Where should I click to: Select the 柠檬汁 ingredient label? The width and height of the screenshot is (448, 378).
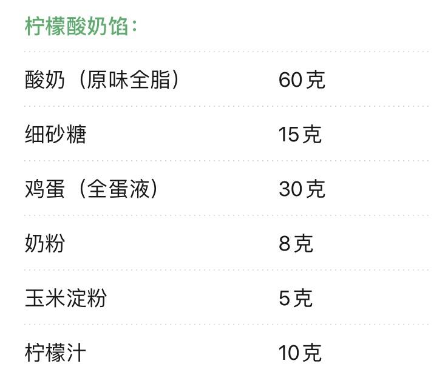(x=55, y=353)
